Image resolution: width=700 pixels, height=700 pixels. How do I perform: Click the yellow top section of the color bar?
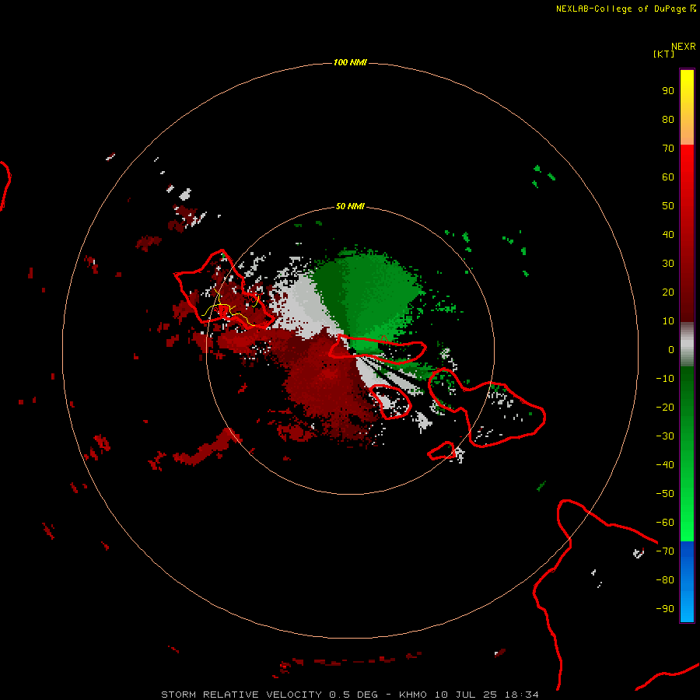687,107
